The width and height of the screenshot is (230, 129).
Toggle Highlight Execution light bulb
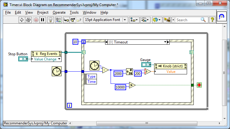[51, 20]
